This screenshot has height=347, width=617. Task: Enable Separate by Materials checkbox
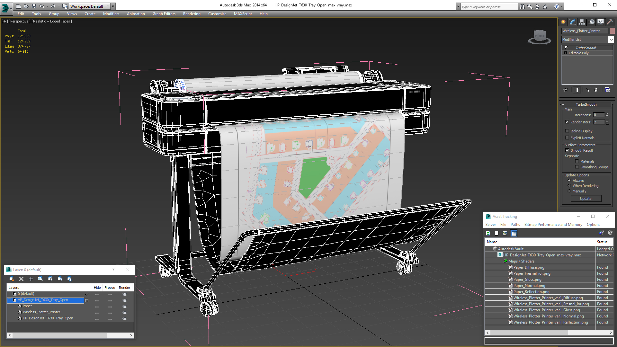click(577, 161)
